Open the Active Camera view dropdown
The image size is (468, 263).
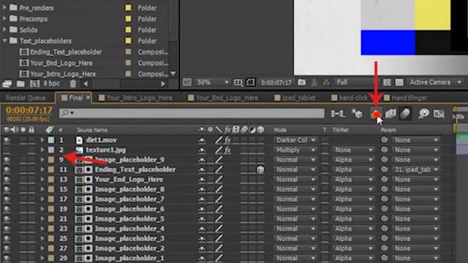[435, 83]
